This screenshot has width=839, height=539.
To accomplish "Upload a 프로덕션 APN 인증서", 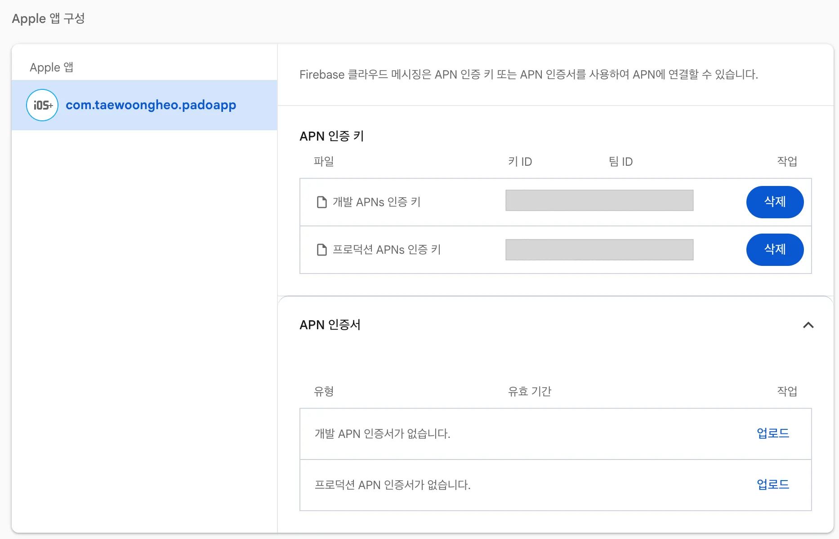I will (x=772, y=485).
